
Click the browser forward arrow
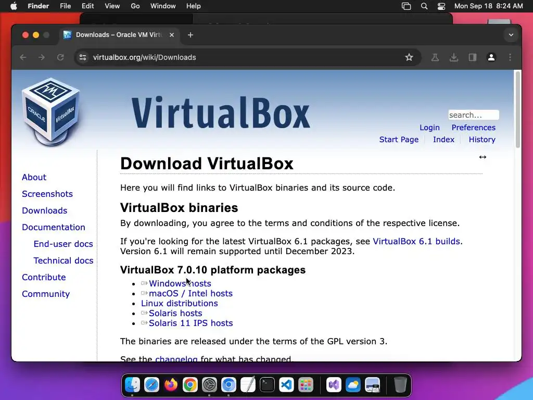(42, 57)
